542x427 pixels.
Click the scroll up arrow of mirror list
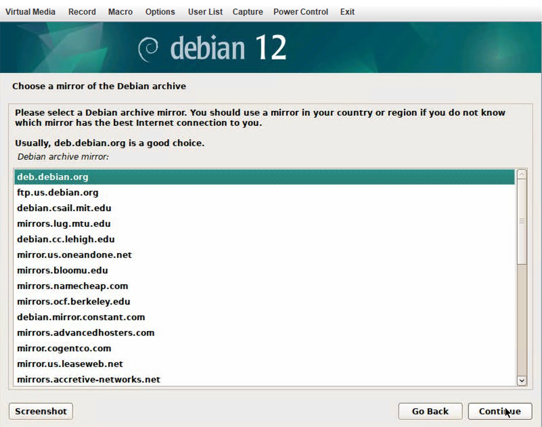point(522,175)
